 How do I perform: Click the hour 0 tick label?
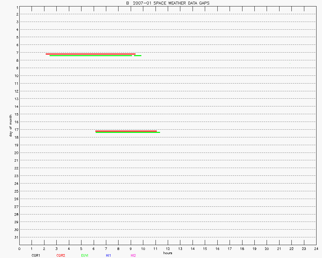(20, 249)
